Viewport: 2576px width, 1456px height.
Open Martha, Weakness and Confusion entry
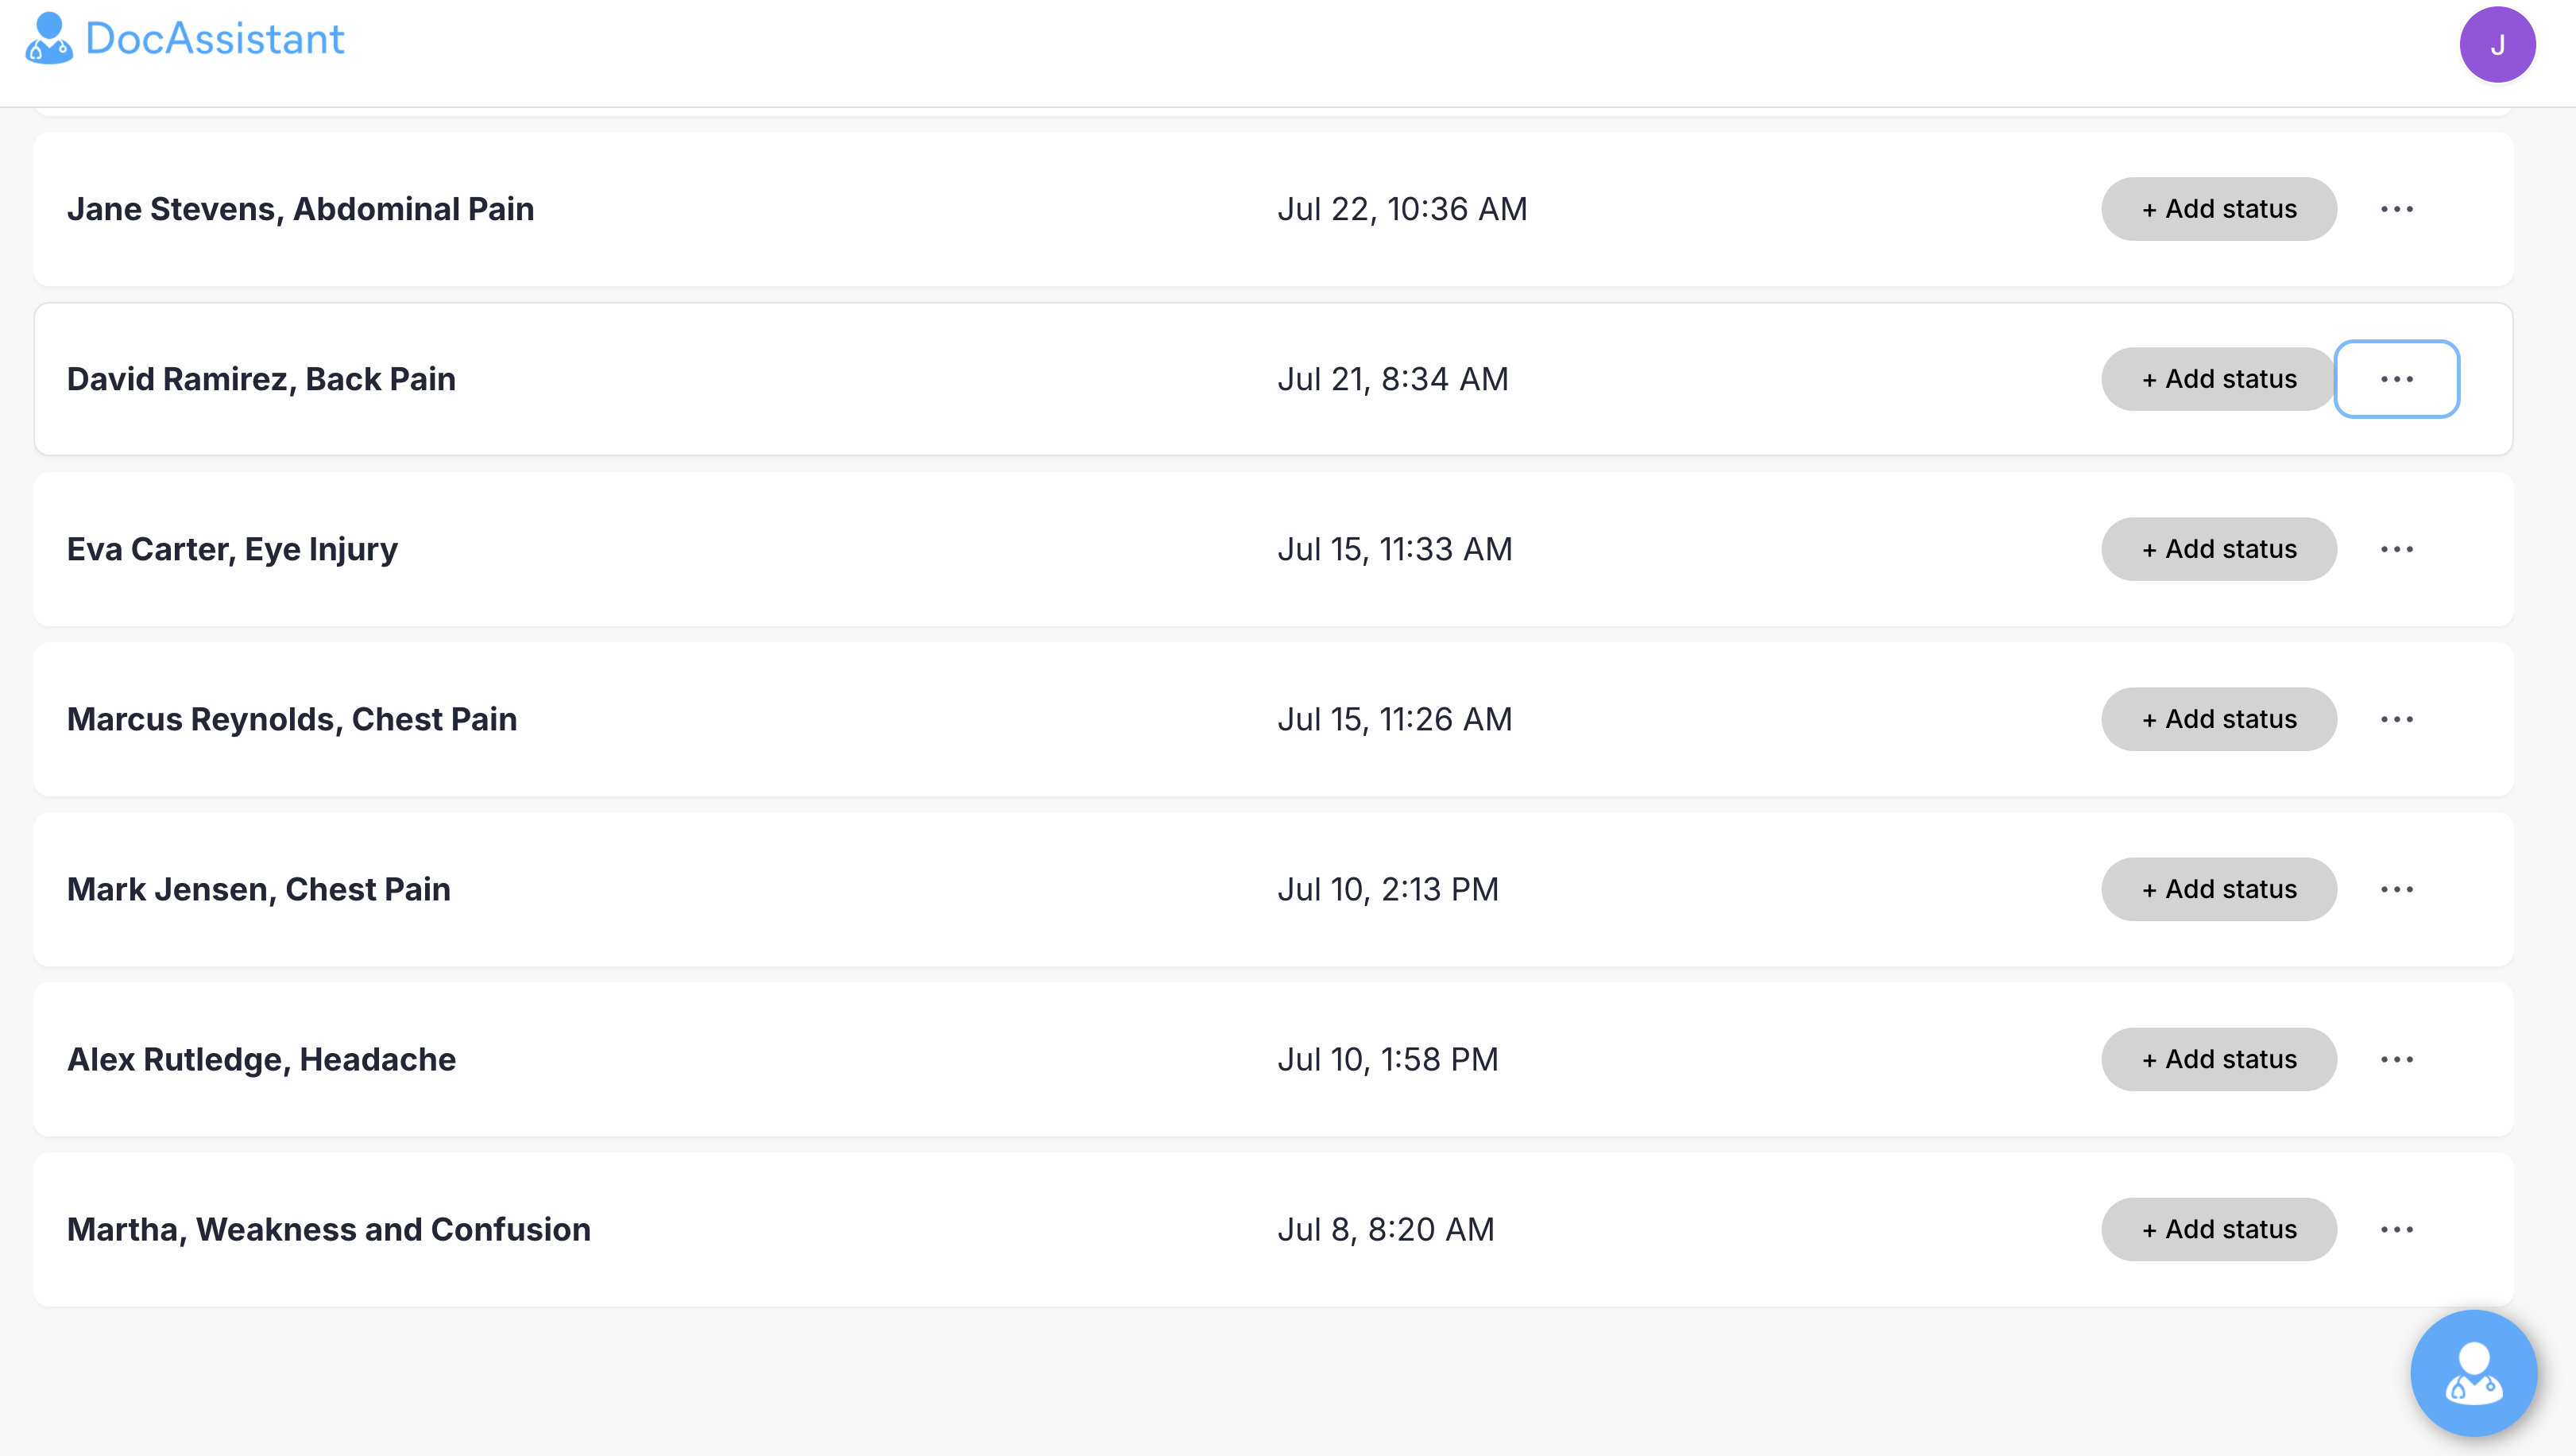(328, 1229)
